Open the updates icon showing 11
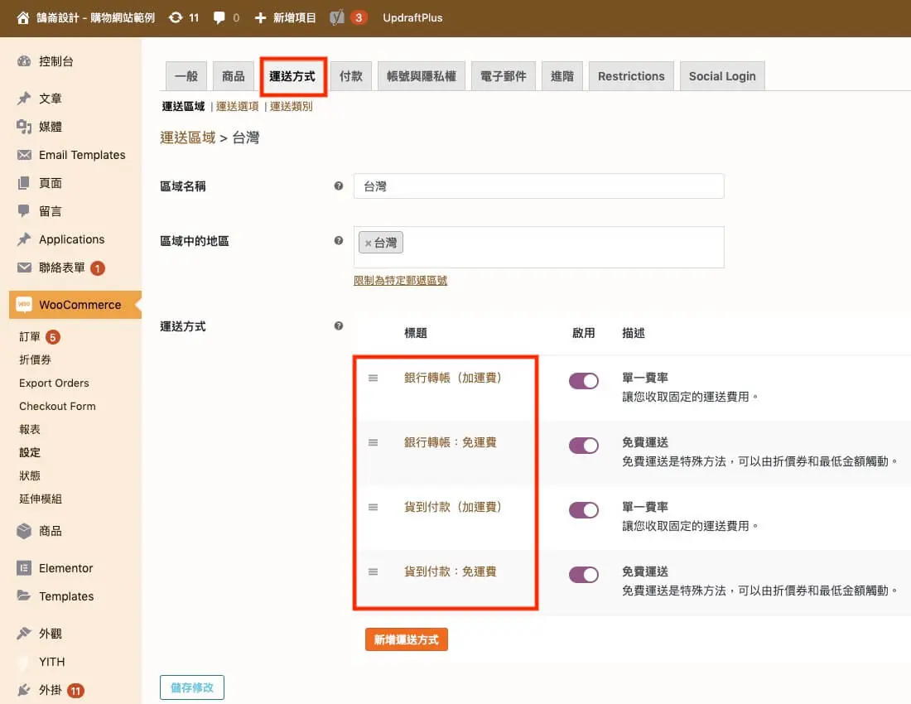 [x=176, y=18]
